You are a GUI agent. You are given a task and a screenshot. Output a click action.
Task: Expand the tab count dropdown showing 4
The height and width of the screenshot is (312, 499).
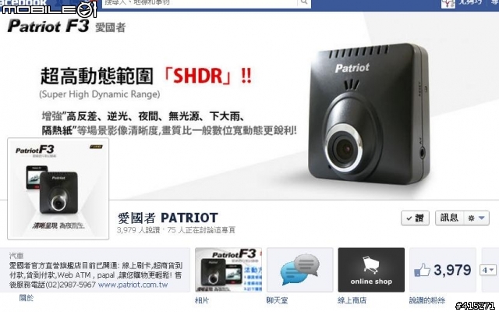pos(488,271)
